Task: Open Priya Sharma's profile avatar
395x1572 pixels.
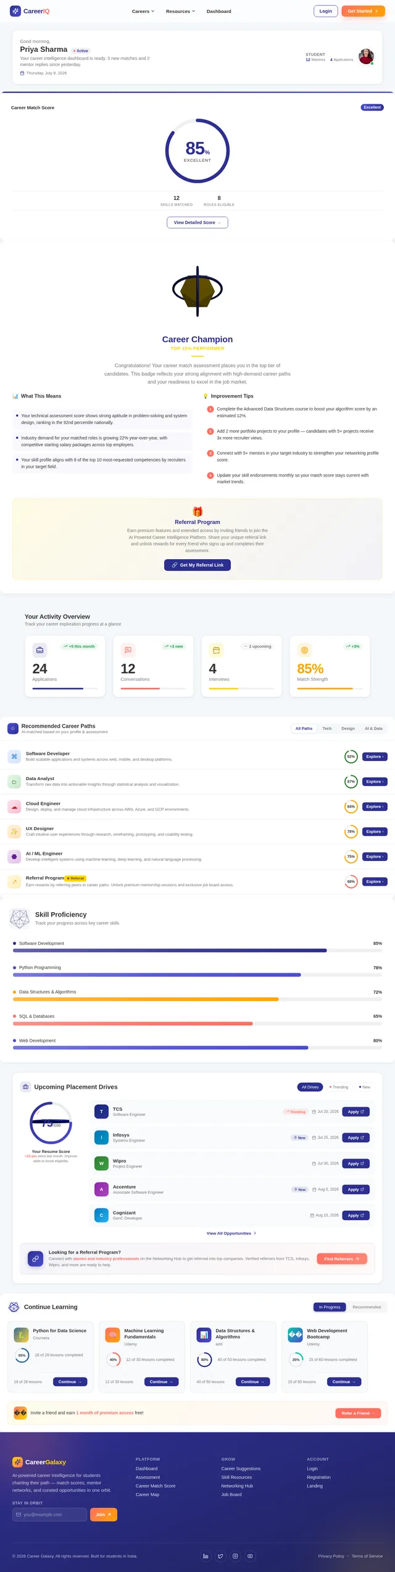Action: click(366, 56)
